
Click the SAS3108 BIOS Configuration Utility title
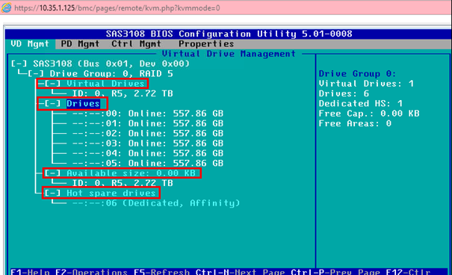[x=229, y=34]
